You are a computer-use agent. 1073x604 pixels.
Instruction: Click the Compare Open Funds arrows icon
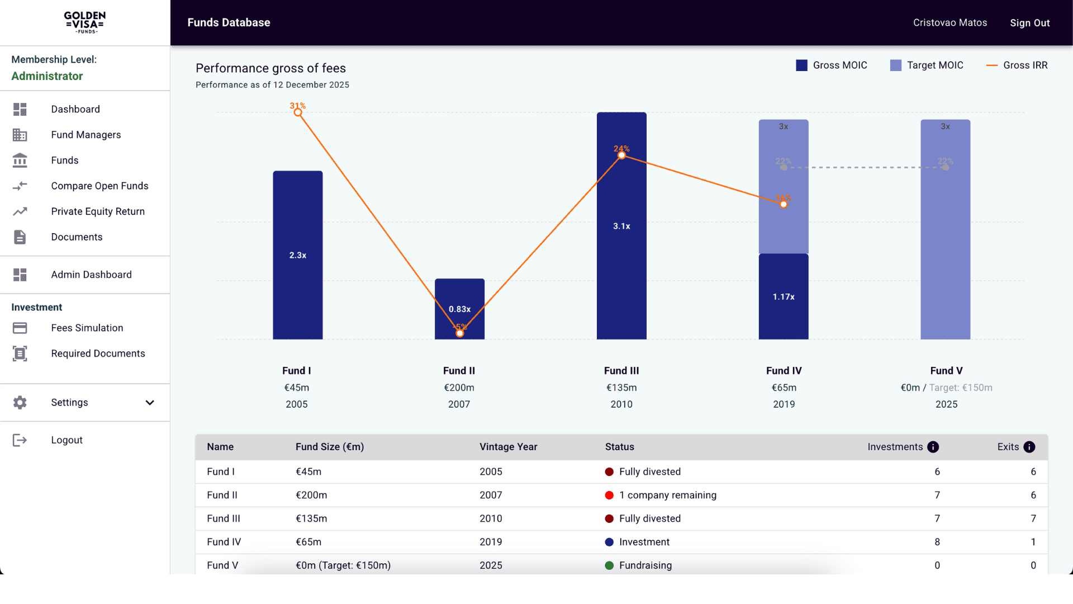(x=20, y=186)
